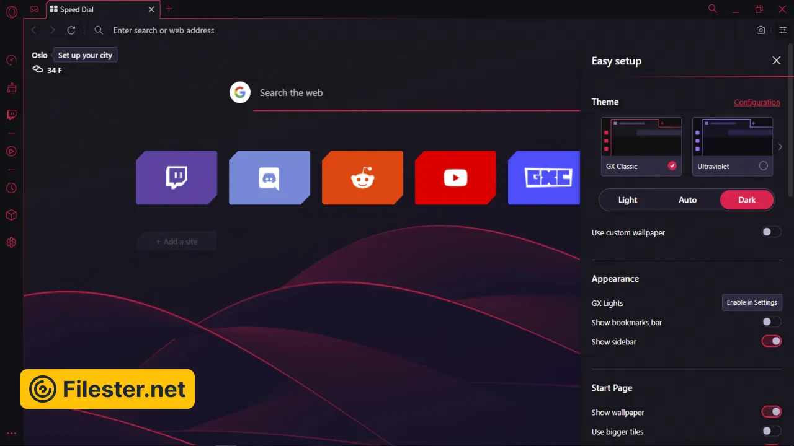Open the YouTube speed dial tile
Image resolution: width=794 pixels, height=446 pixels.
pos(455,178)
